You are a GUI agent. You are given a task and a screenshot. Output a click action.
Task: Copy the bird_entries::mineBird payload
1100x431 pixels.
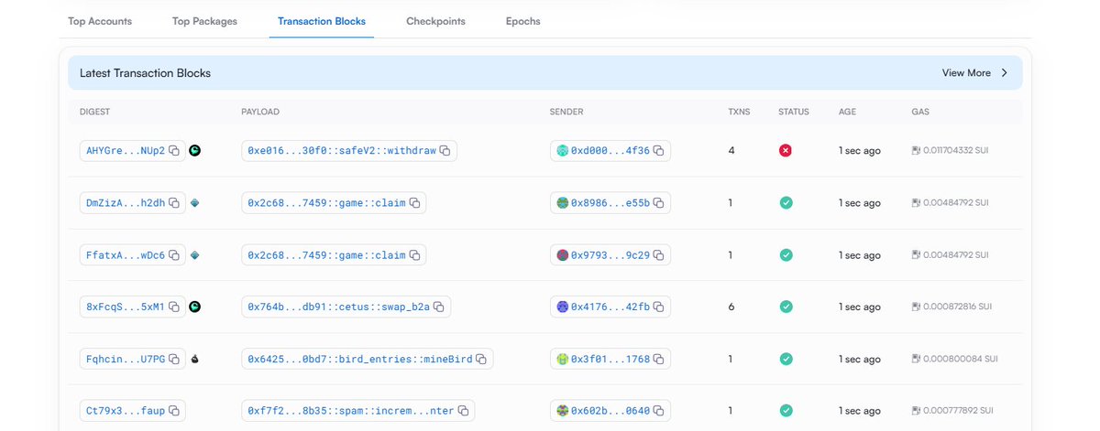[x=481, y=359]
